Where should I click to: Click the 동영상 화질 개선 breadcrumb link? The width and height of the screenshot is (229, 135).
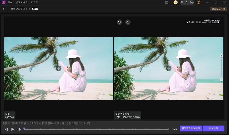click(x=19, y=9)
